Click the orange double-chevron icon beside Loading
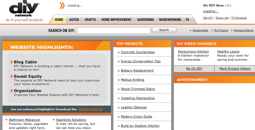This screenshot has width=255, height=130. [x=62, y=5]
